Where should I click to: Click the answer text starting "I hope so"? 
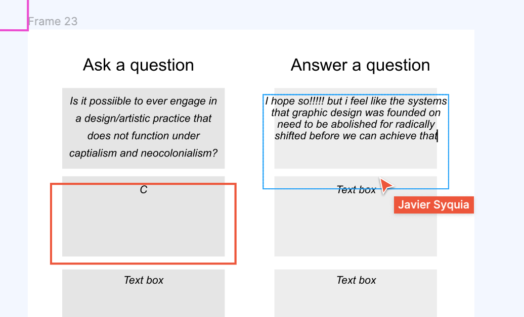(x=356, y=119)
